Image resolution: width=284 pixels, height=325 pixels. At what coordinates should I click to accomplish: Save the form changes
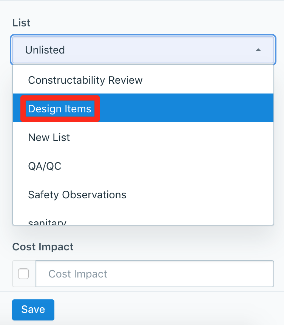tap(33, 310)
